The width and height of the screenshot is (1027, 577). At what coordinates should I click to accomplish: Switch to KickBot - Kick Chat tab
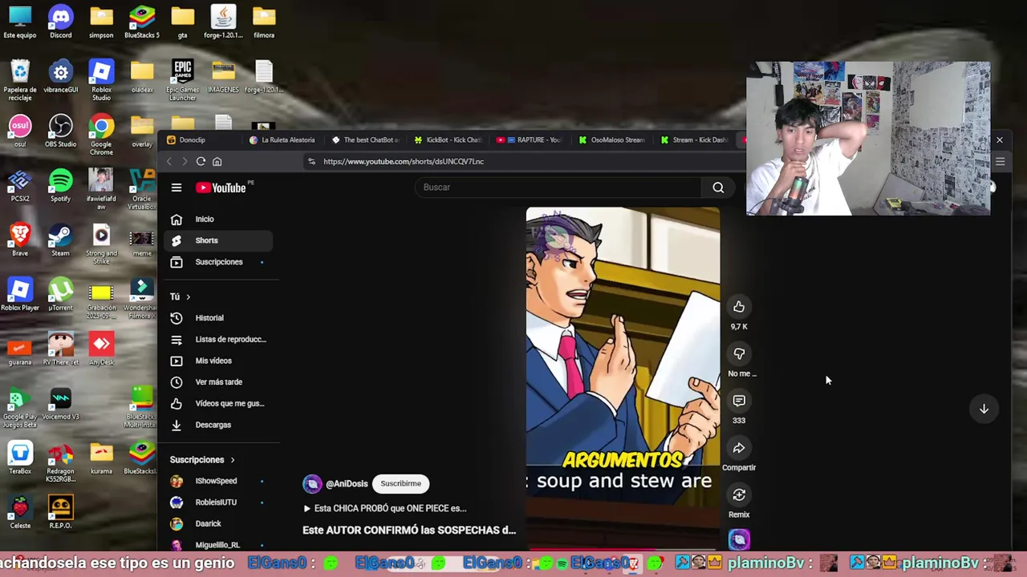click(448, 139)
